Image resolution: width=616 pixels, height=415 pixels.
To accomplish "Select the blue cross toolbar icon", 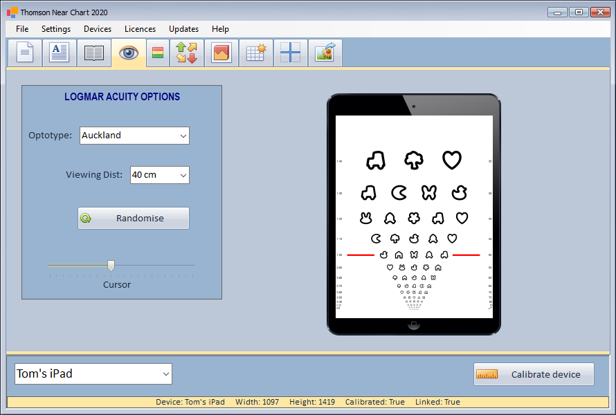I will (291, 53).
